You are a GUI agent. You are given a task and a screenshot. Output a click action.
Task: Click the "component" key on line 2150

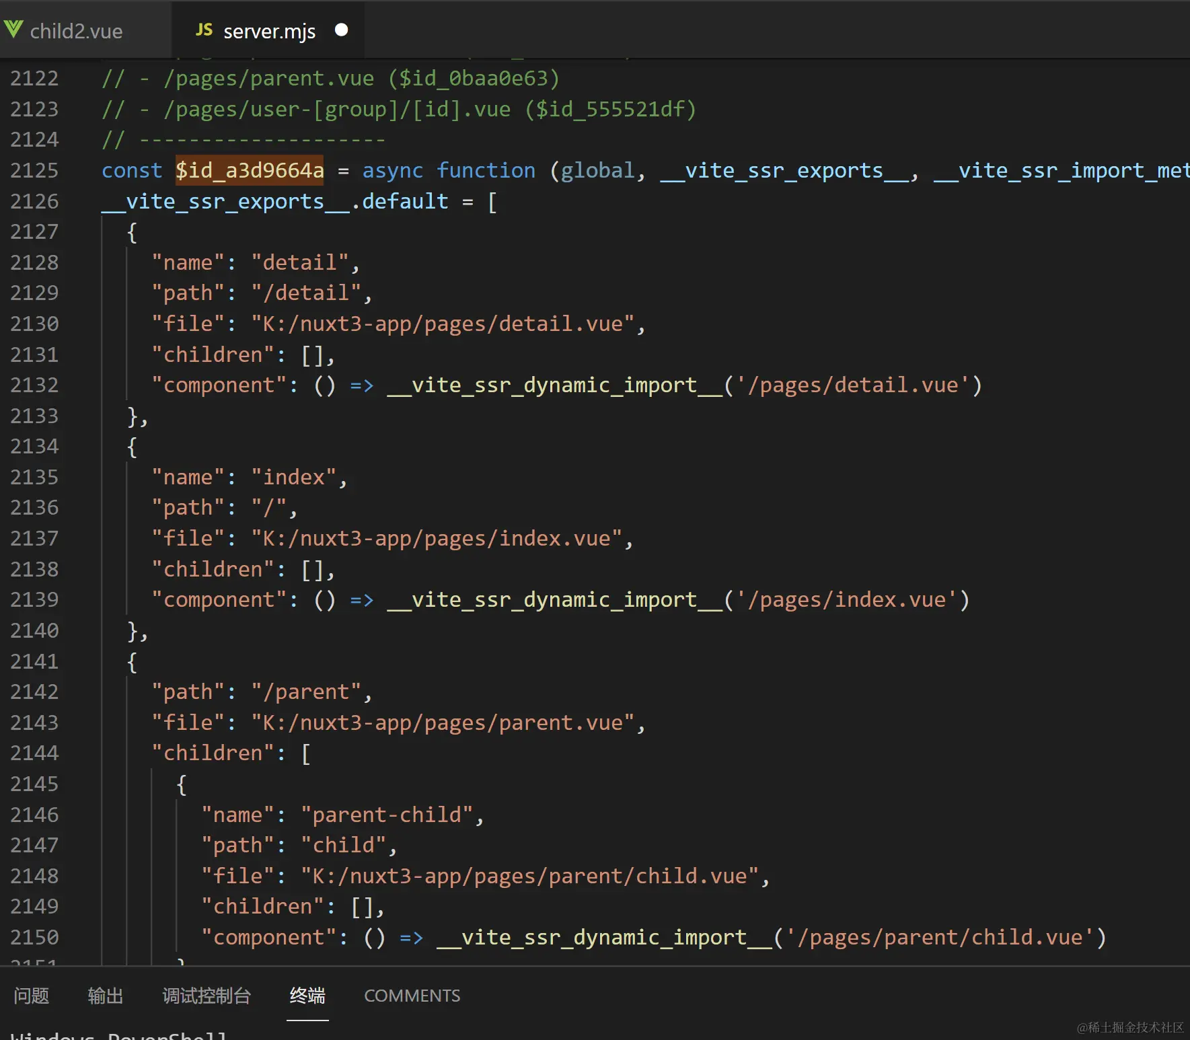[269, 938]
